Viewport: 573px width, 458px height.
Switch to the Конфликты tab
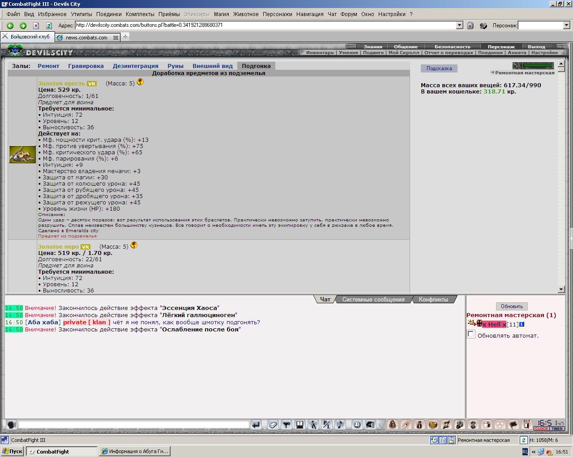pyautogui.click(x=433, y=299)
